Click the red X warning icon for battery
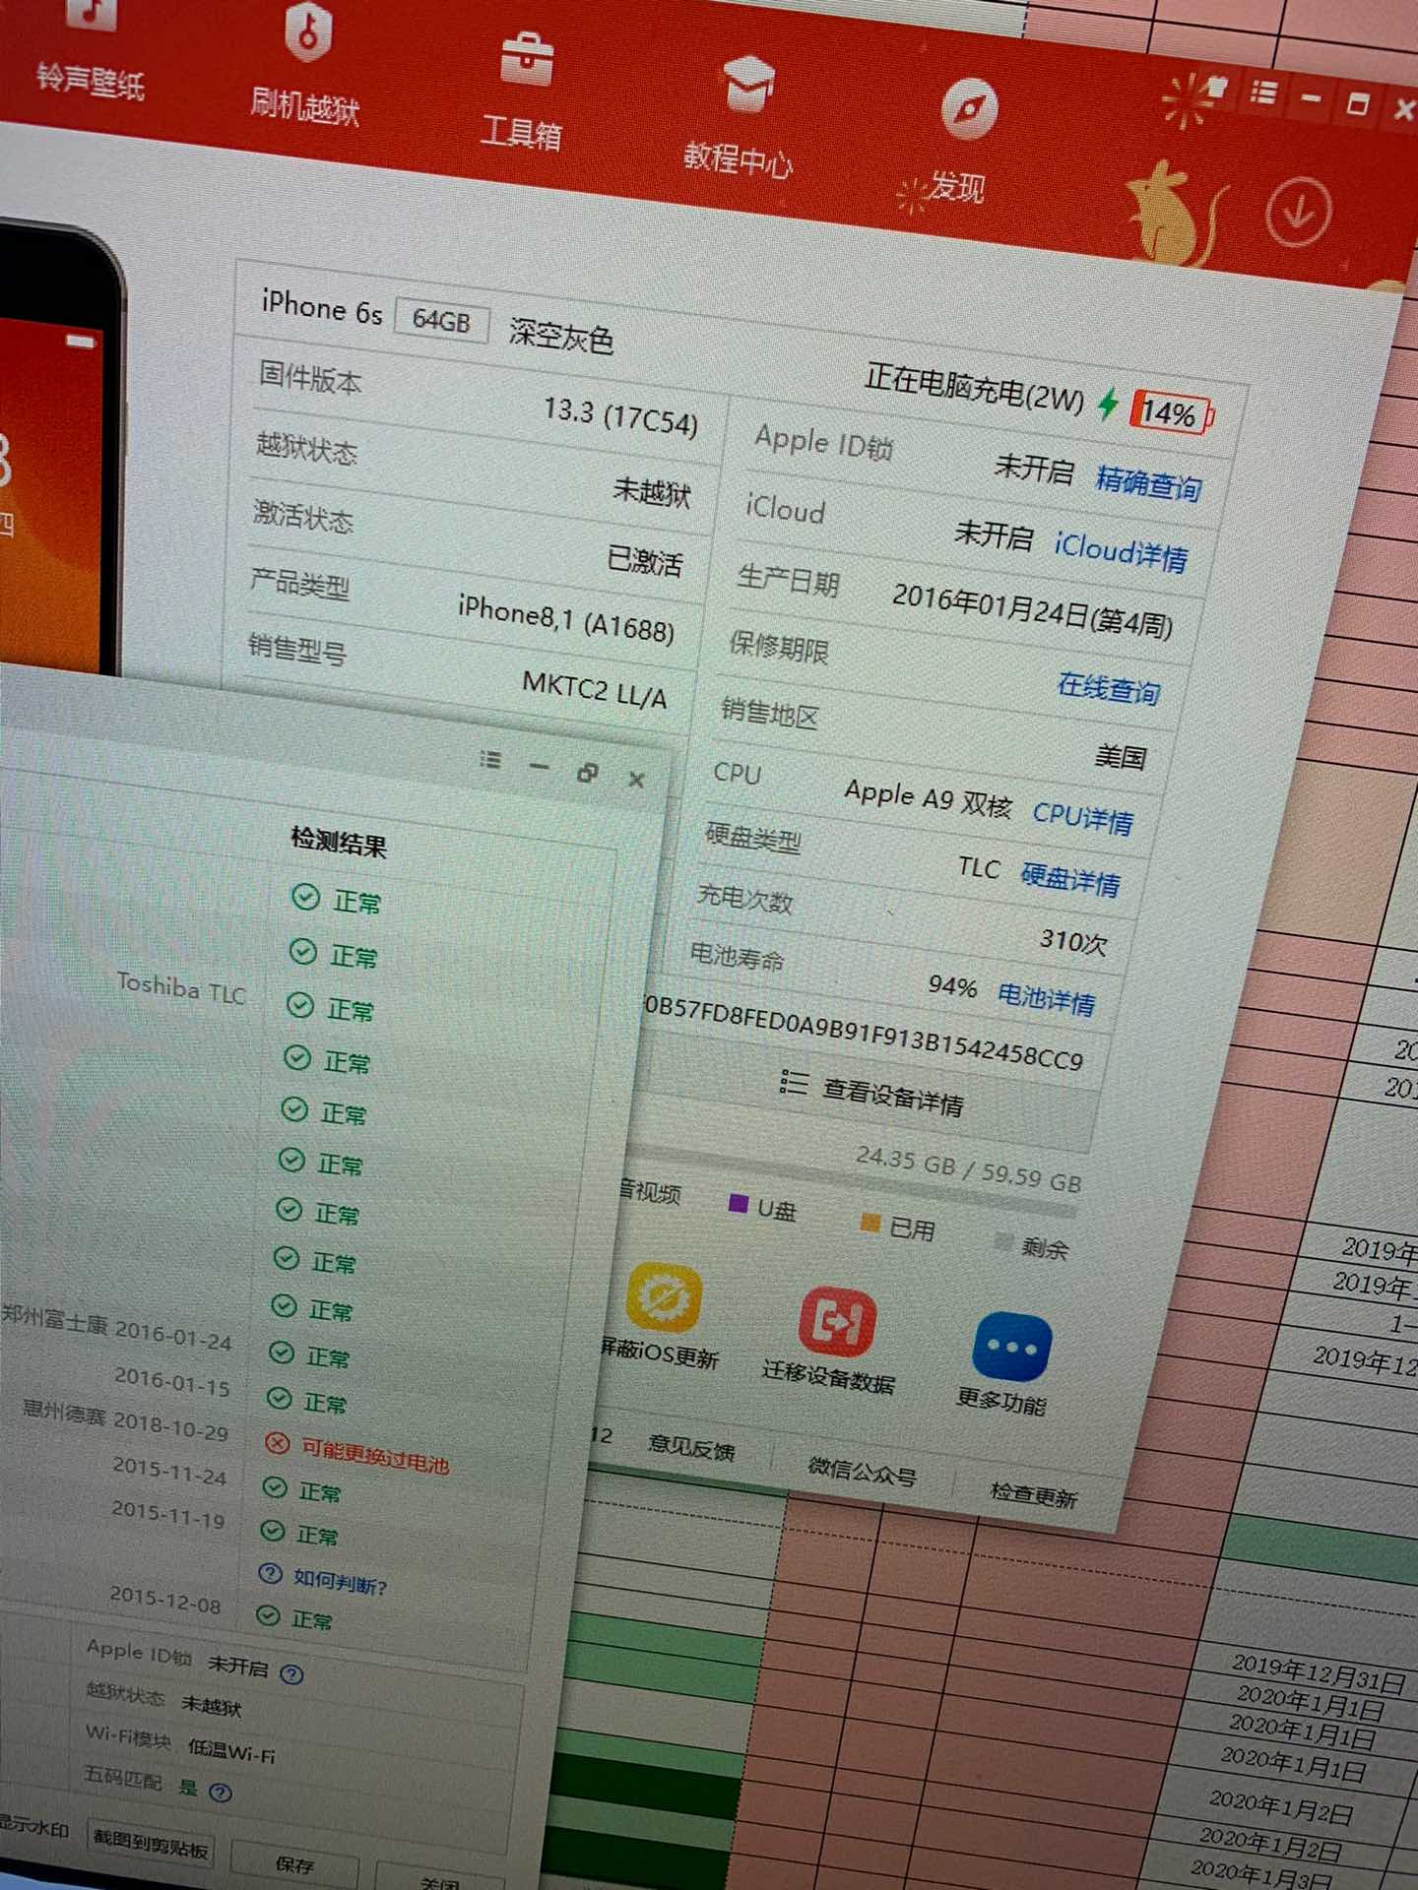 pos(278,1443)
